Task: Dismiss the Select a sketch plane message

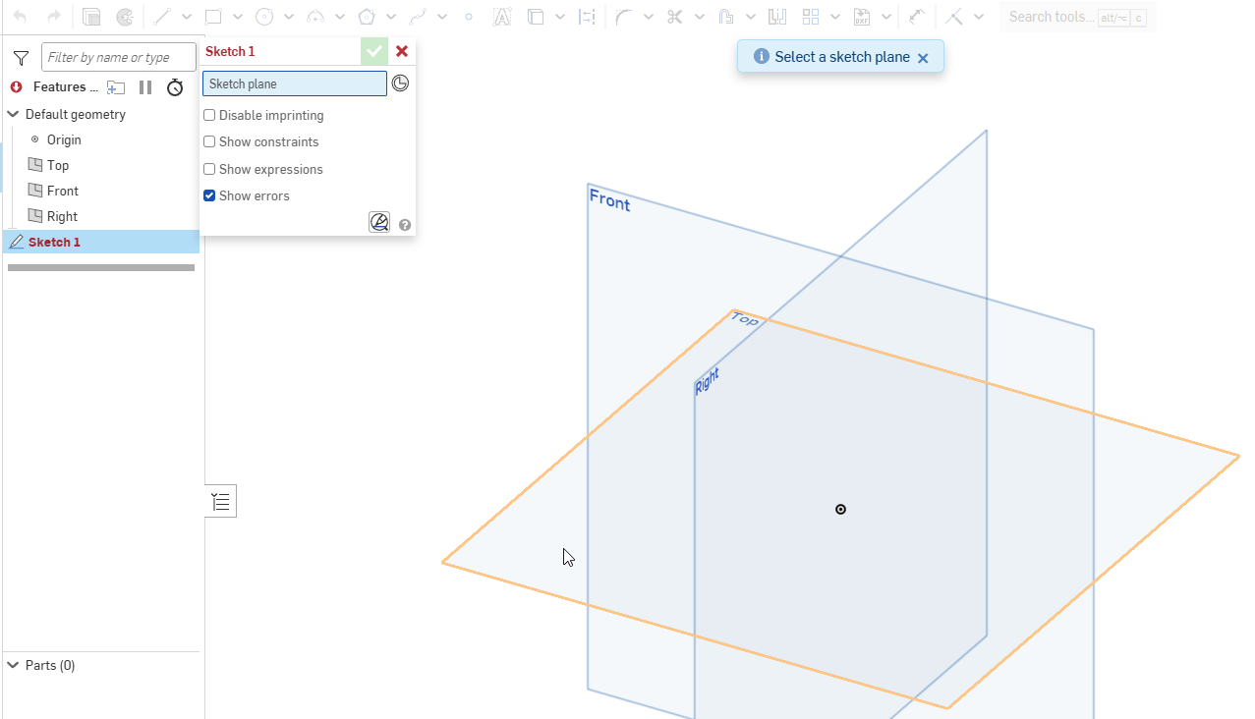Action: click(x=923, y=58)
